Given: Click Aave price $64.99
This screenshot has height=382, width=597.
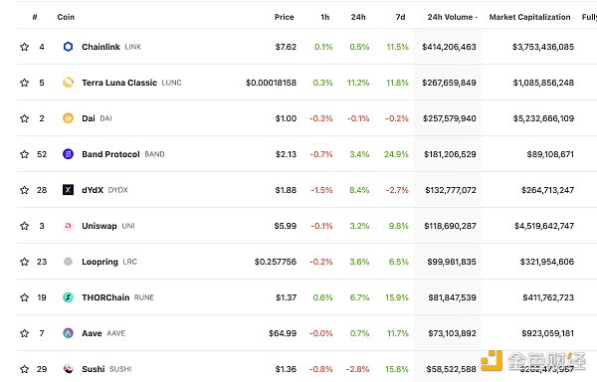Looking at the screenshot, I should point(283,333).
